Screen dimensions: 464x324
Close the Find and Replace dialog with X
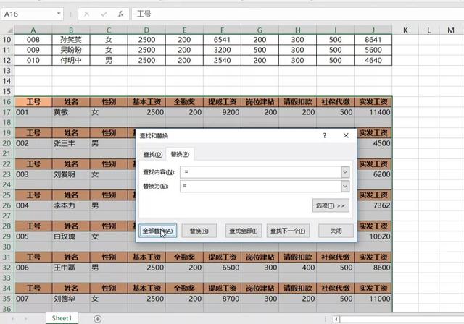point(346,135)
